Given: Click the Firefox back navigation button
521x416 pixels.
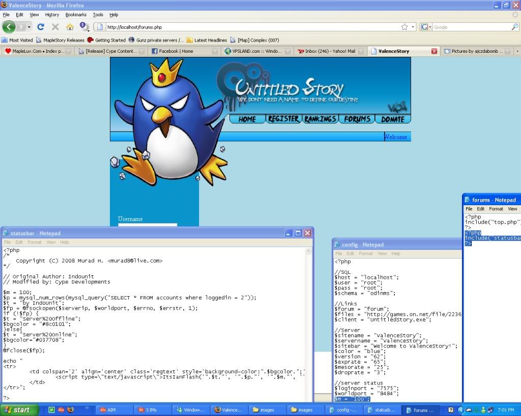Looking at the screenshot, I should 9,27.
